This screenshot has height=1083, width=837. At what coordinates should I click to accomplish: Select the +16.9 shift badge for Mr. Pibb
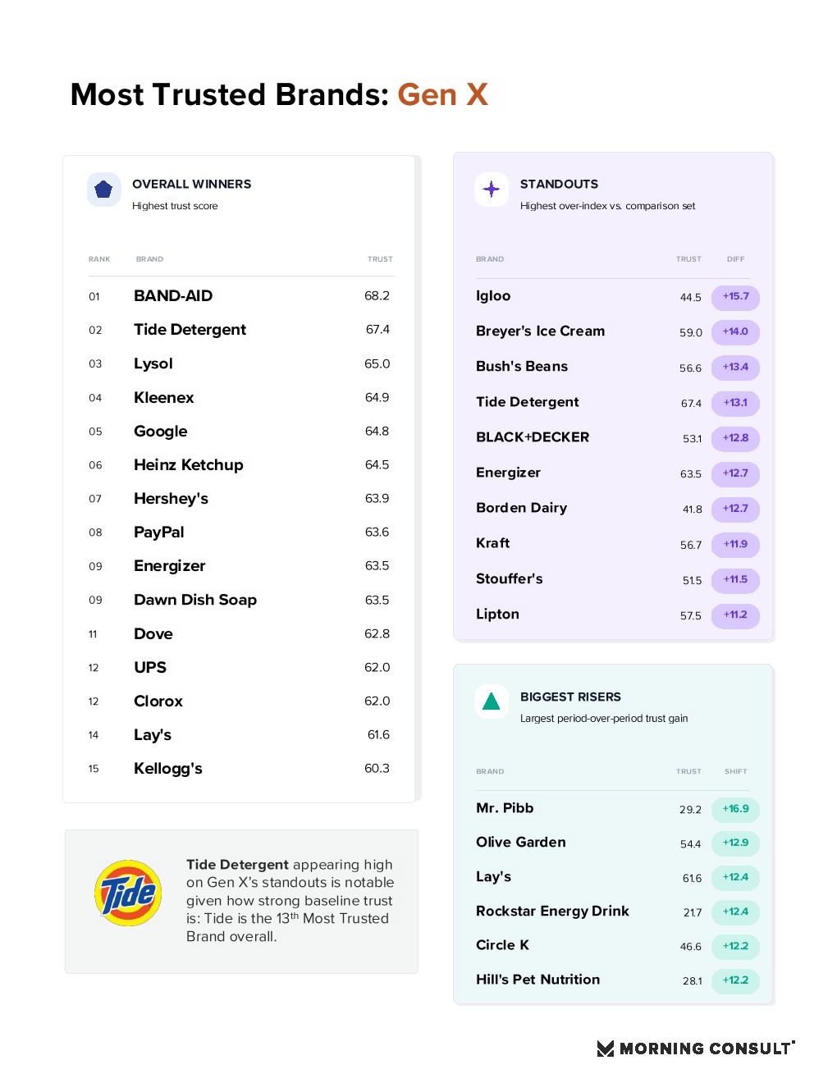tap(735, 809)
